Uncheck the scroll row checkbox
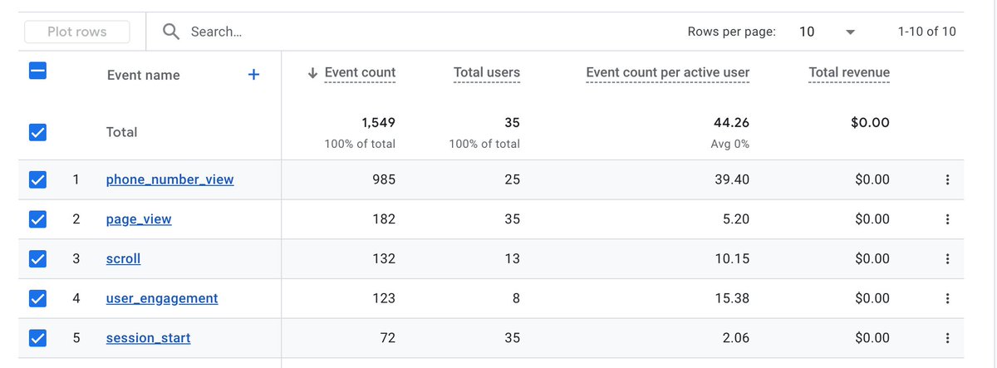The image size is (997, 368). click(x=37, y=259)
